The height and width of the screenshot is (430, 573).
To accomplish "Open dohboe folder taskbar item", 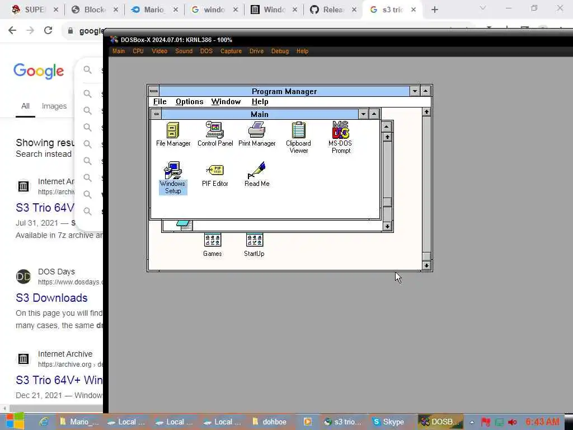I will tap(269, 422).
